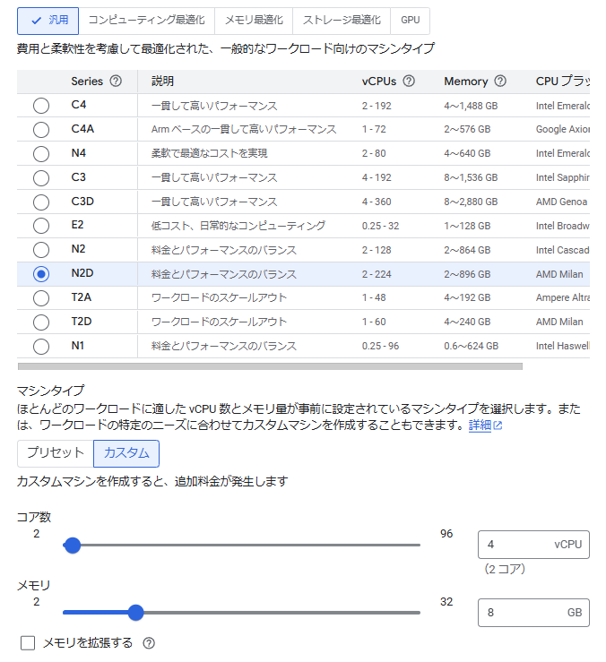Switch to the コンピューティング最適化 tab
The width and height of the screenshot is (606, 662).
click(147, 21)
